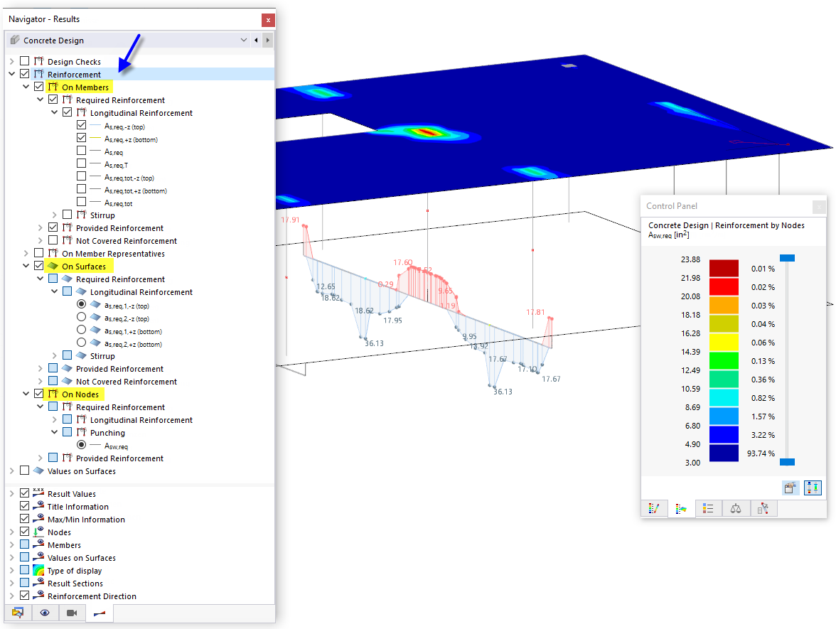Open panel display options in the Control Panel
This screenshot has width=836, height=629.
tap(790, 488)
